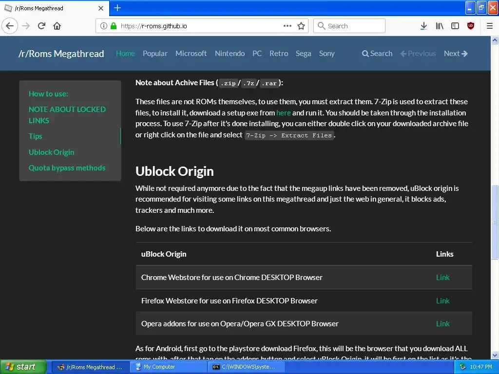Open the Windows Start button
Screen dimensions: 499x374
[23, 367]
